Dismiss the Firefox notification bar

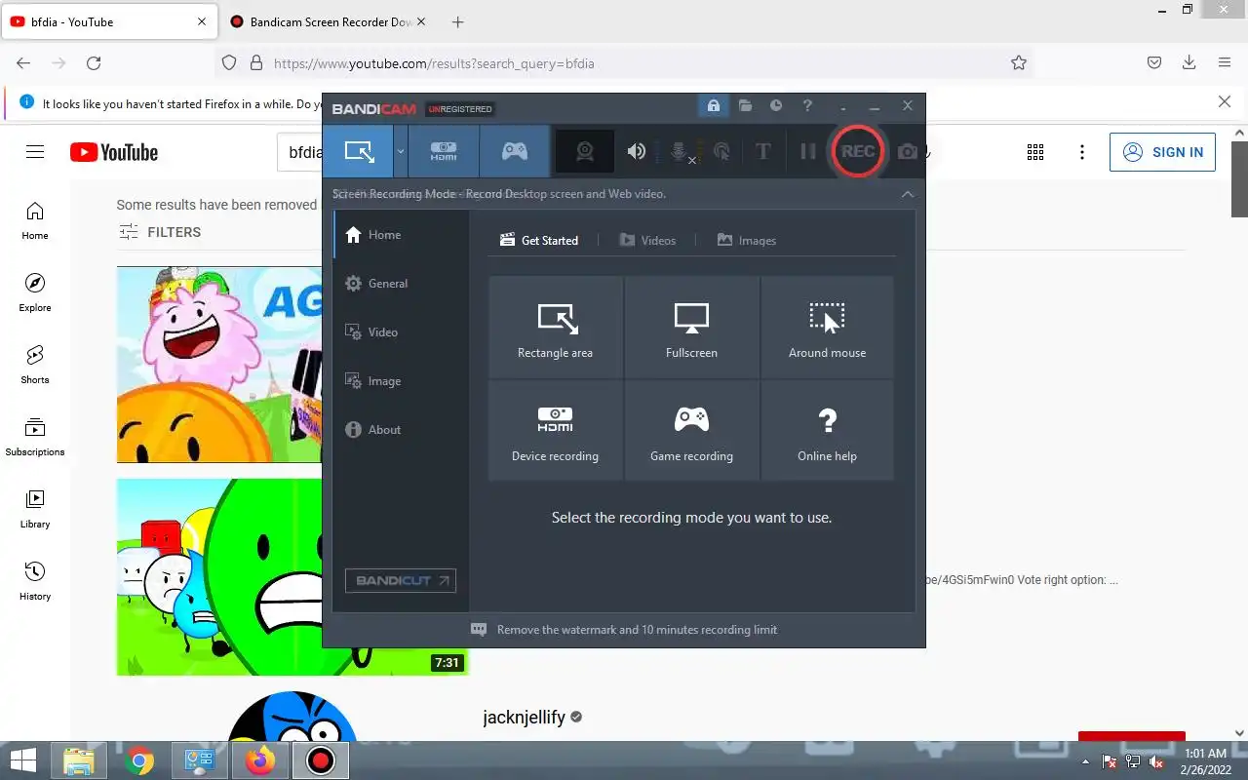[1225, 101]
